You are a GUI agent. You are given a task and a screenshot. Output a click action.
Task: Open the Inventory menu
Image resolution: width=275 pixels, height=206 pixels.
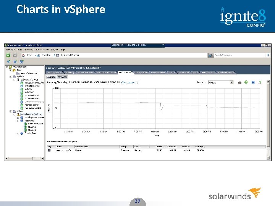(28, 50)
